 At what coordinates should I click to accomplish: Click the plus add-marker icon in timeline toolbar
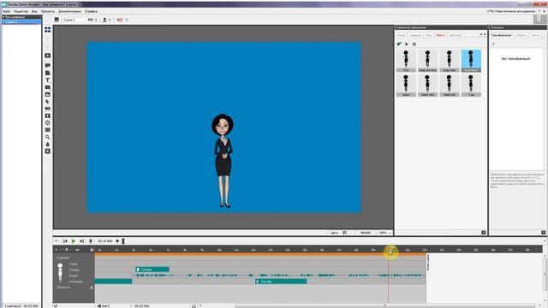click(x=117, y=241)
